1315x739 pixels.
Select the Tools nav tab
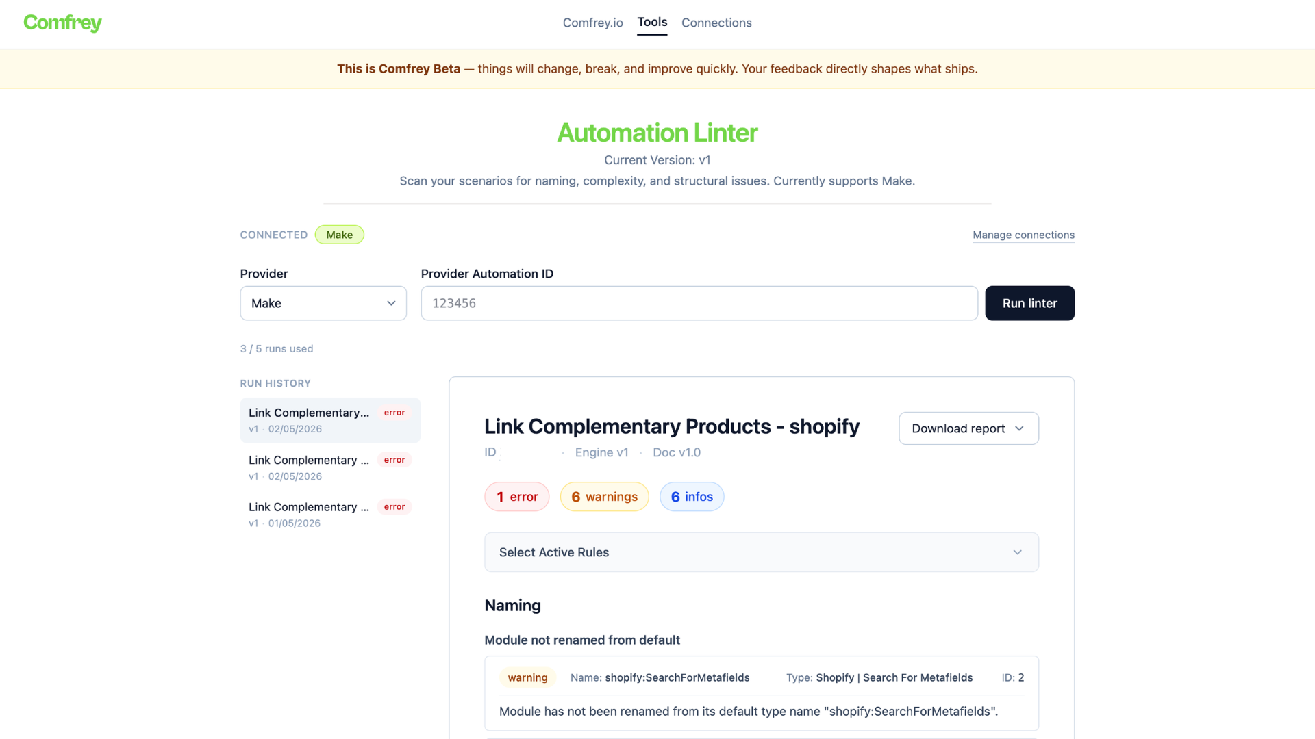652,22
